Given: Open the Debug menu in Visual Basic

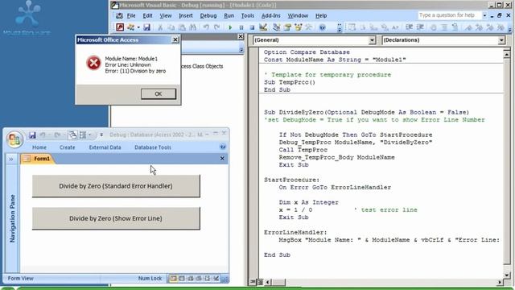Looking at the screenshot, I should pyautogui.click(x=208, y=15).
